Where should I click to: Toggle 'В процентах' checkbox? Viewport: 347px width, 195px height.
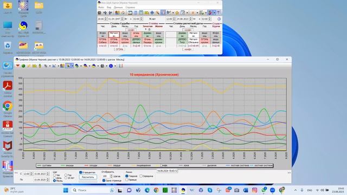point(81,172)
